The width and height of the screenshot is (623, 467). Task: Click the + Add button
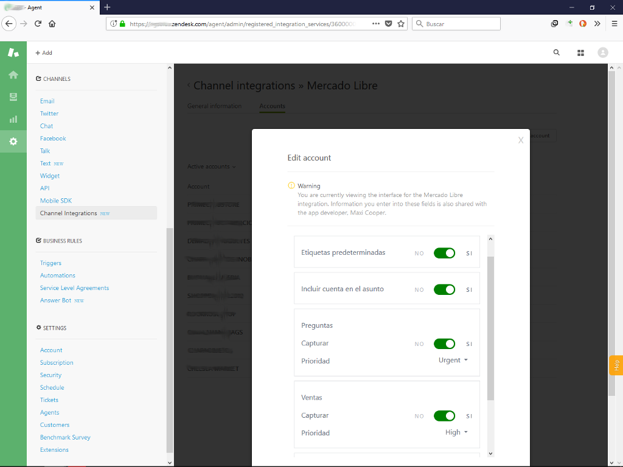[44, 53]
